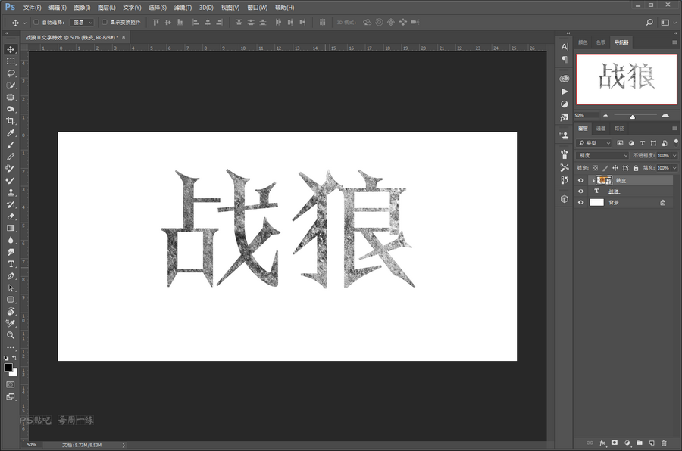Open the Styles fx panel icon
The image size is (682, 451).
pos(565,117)
